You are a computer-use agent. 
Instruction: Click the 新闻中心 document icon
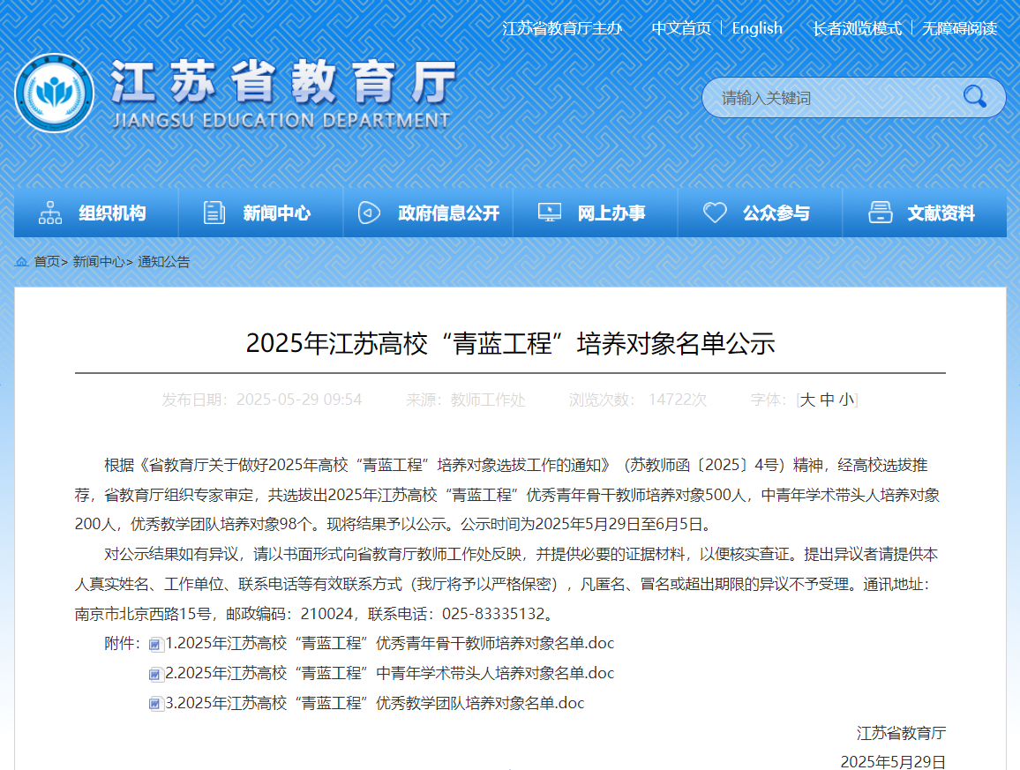[214, 213]
